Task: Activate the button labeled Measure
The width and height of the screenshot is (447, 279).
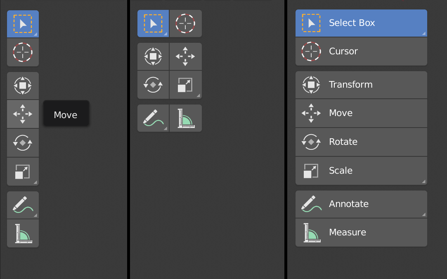Action: point(361,232)
